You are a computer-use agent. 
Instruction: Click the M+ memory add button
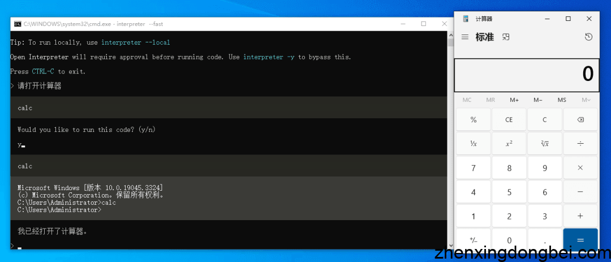(x=514, y=100)
